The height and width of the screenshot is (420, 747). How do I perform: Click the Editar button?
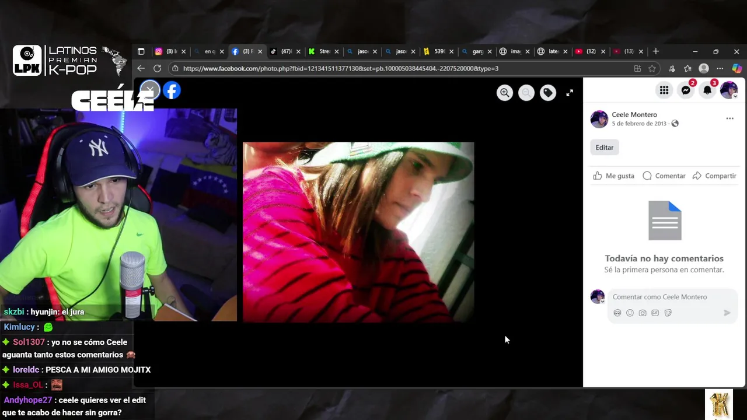(x=605, y=148)
